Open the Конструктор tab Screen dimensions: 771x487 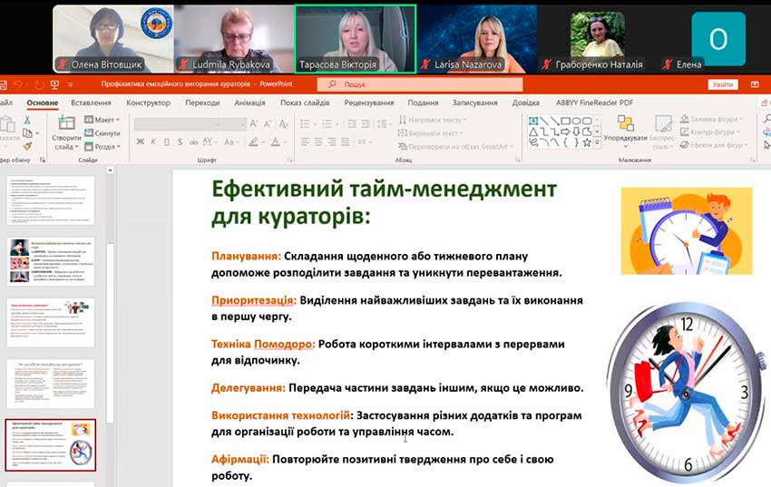coord(148,102)
